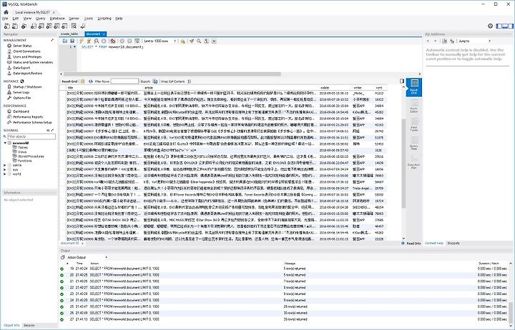
Task: Click the refresh schemas icon
Action: (x=52, y=130)
